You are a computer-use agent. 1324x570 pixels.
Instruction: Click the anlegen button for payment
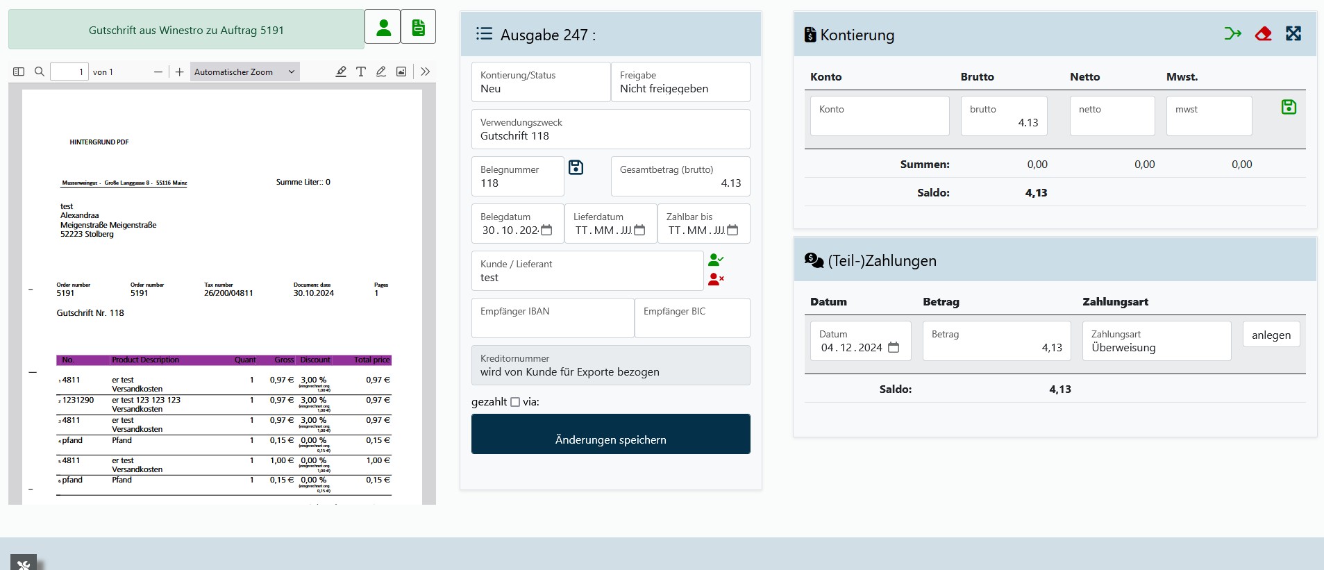pos(1271,335)
